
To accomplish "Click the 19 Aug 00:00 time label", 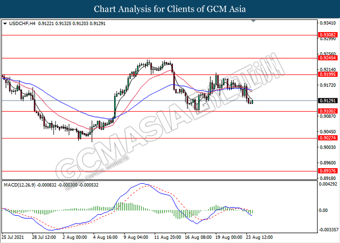I will pyautogui.click(x=229, y=237).
